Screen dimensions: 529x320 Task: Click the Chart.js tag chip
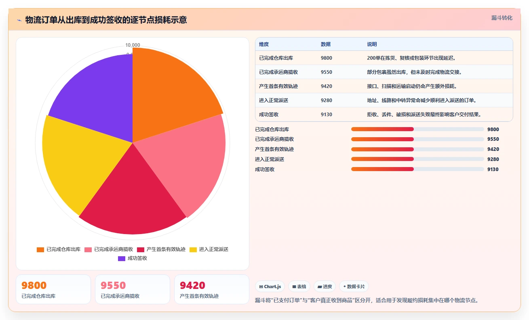270,287
